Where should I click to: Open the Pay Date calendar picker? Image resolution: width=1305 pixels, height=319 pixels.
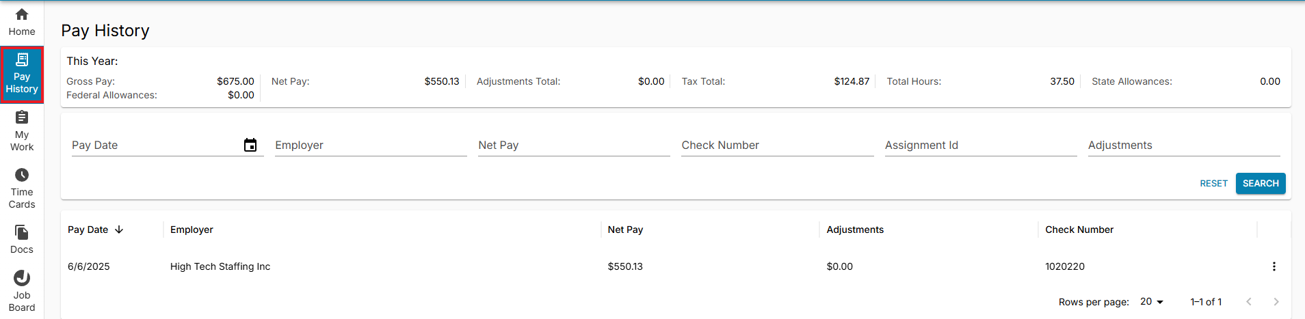tap(250, 145)
